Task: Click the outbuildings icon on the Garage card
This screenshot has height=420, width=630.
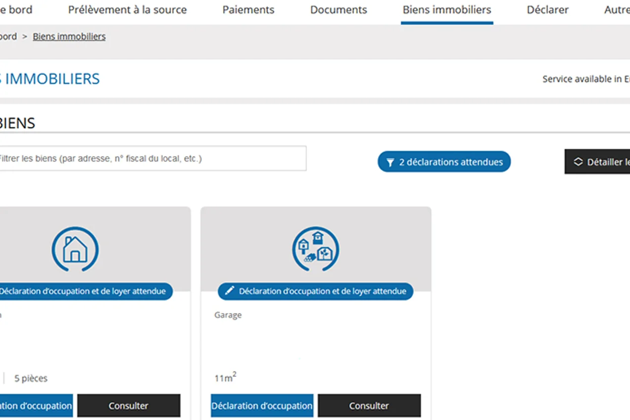Action: (x=315, y=249)
